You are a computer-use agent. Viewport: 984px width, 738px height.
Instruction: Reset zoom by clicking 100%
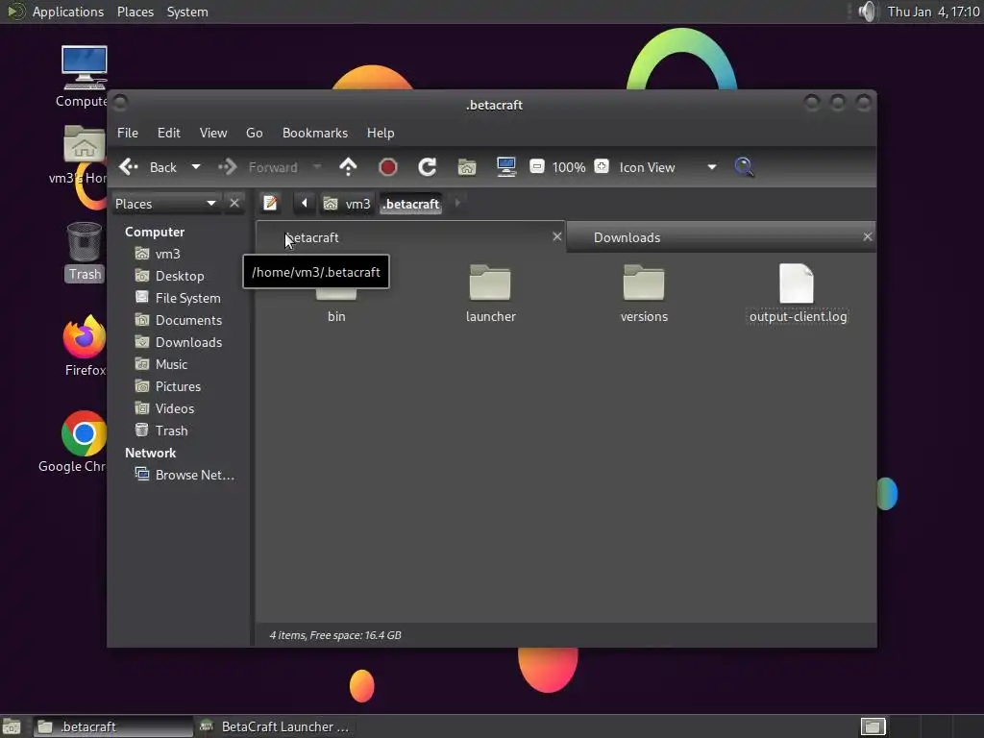coord(569,167)
